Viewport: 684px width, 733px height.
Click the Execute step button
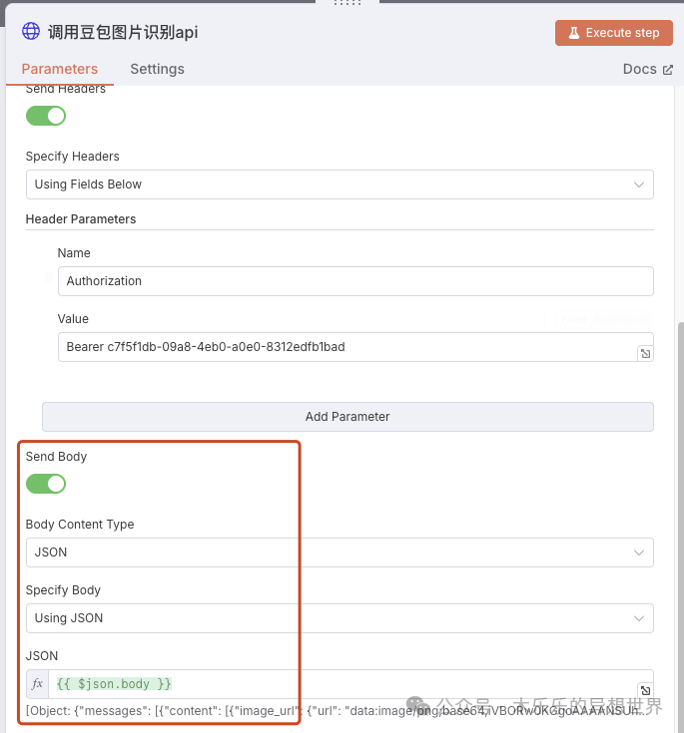pos(614,33)
